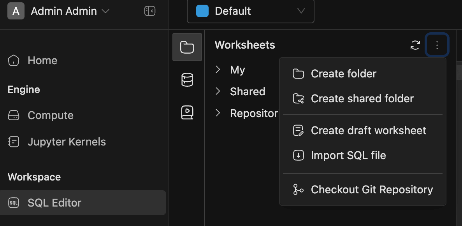
Task: Choose Import SQL file
Action: click(363, 155)
